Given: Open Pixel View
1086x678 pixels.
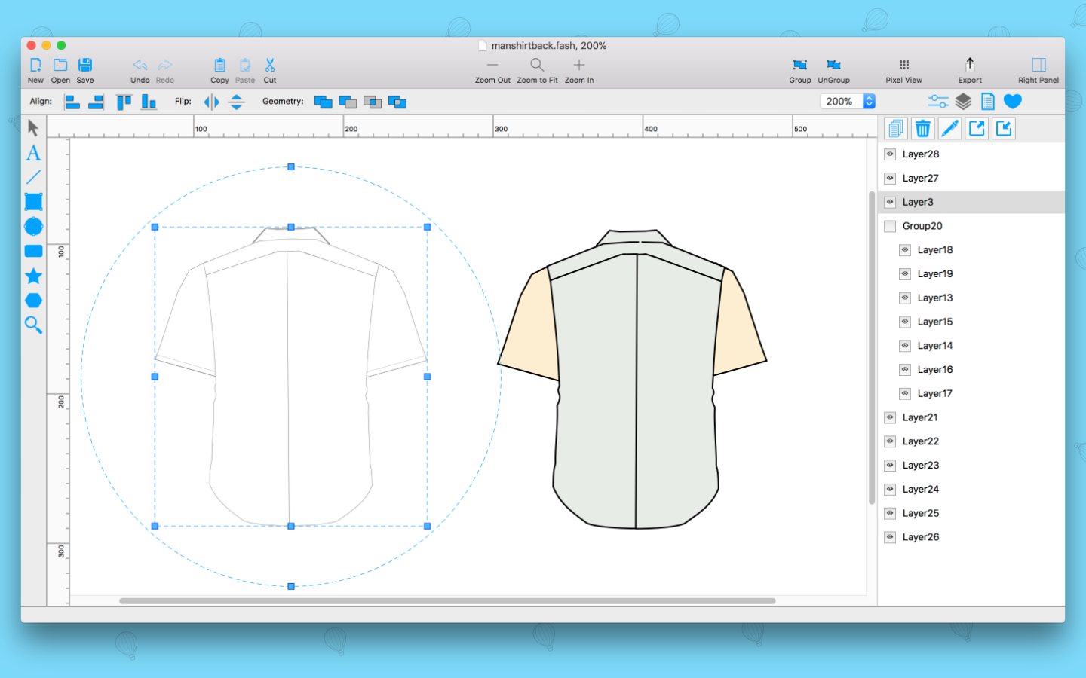Looking at the screenshot, I should click(x=903, y=70).
